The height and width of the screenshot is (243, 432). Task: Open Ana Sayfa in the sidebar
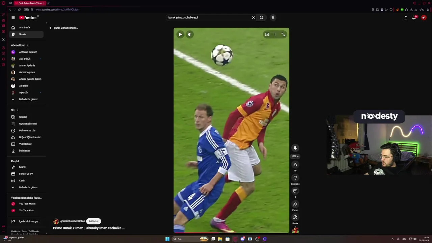point(26,28)
